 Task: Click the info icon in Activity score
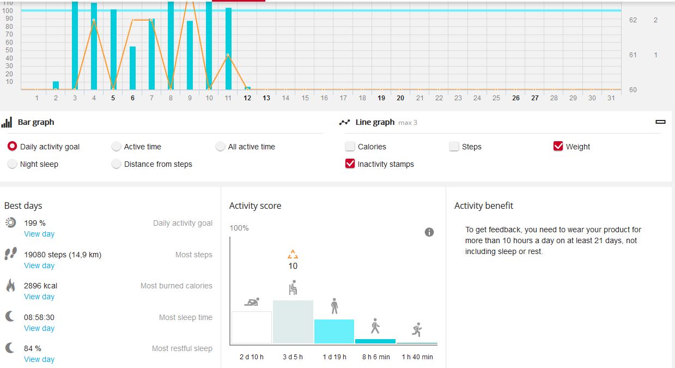(x=429, y=232)
